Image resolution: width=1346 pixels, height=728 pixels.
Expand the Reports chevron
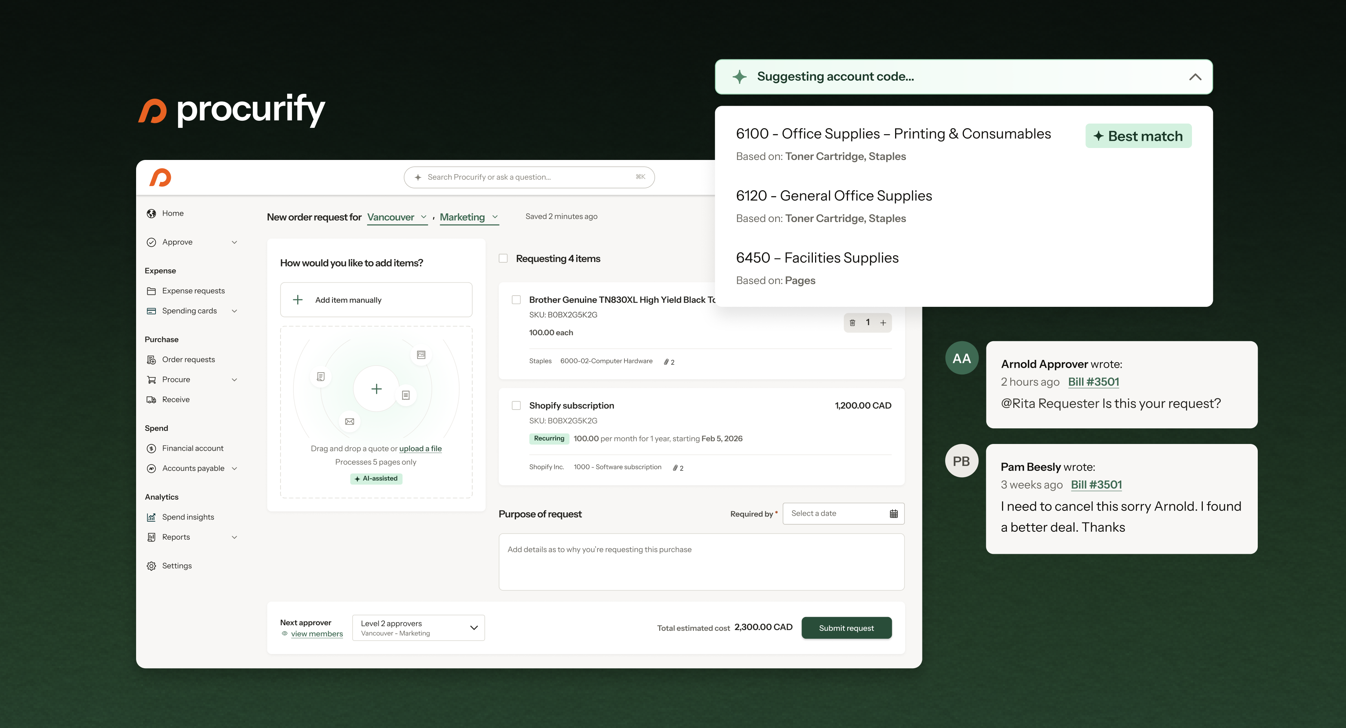coord(234,537)
